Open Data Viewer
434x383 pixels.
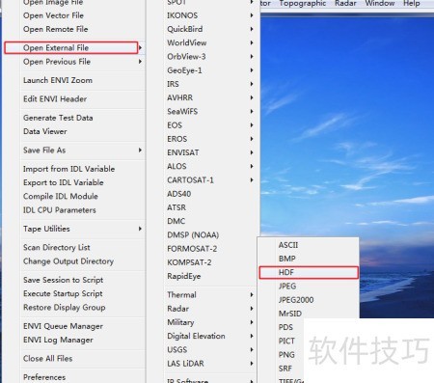click(x=45, y=131)
